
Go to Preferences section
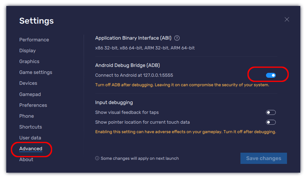click(33, 105)
